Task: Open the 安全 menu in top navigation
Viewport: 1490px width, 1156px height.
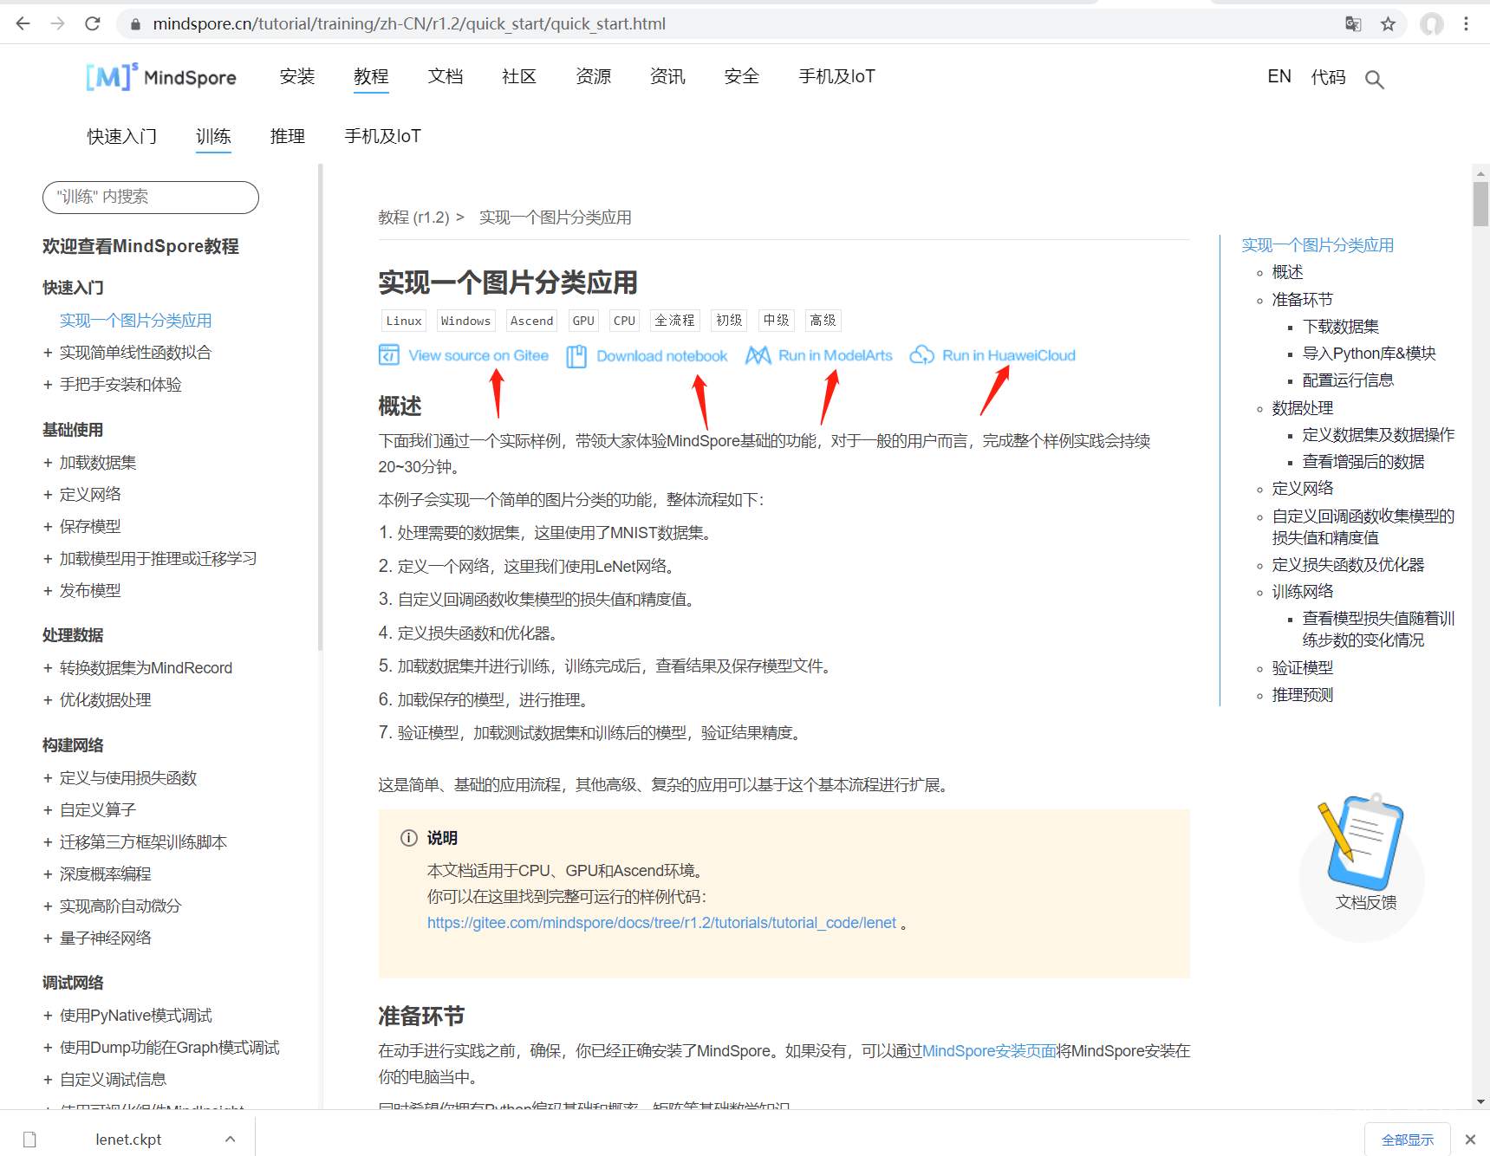Action: click(742, 76)
